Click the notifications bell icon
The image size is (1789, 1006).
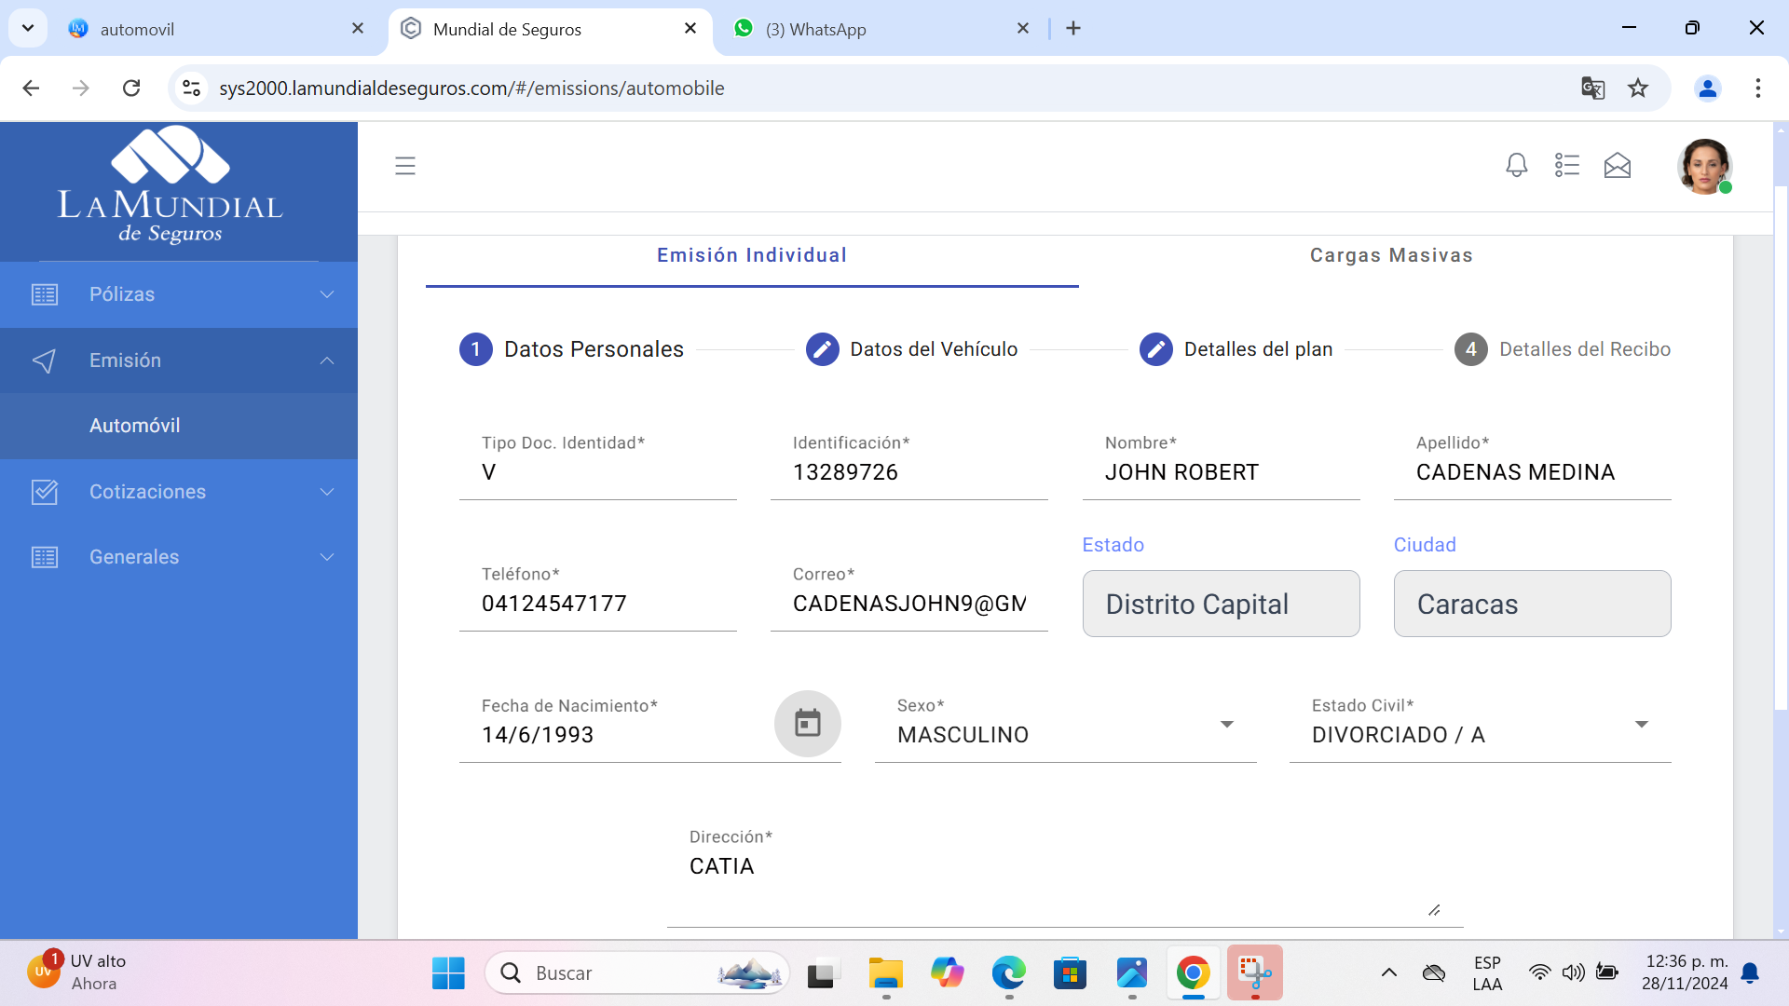(x=1516, y=166)
